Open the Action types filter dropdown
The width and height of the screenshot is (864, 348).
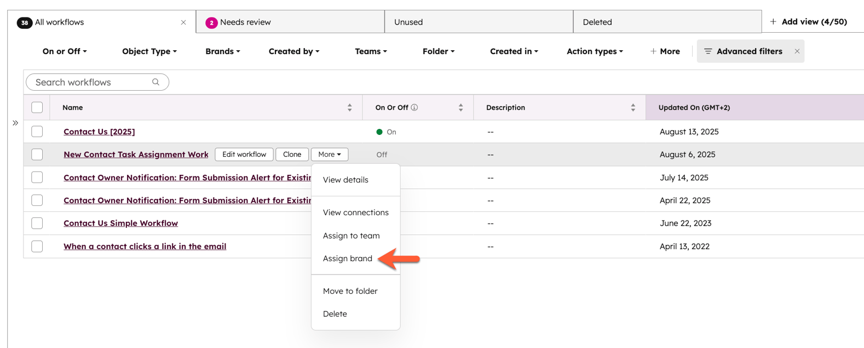click(594, 51)
